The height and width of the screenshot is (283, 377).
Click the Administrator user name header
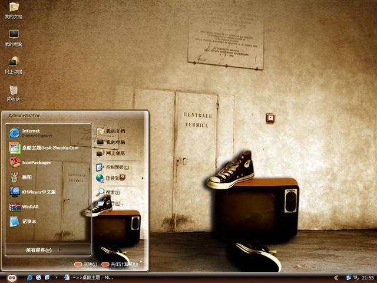pyautogui.click(x=24, y=116)
